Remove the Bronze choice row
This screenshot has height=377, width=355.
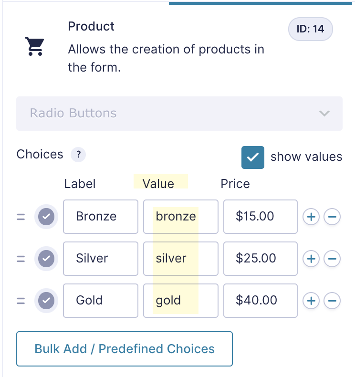[x=332, y=217]
